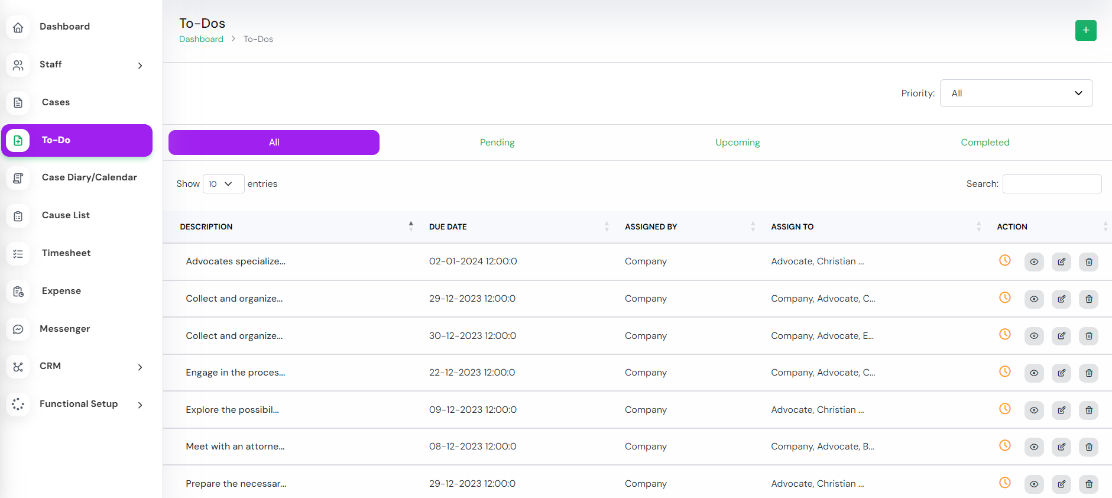The image size is (1112, 498).
Task: Delete the Advocates specialize to-do
Action: (1088, 262)
